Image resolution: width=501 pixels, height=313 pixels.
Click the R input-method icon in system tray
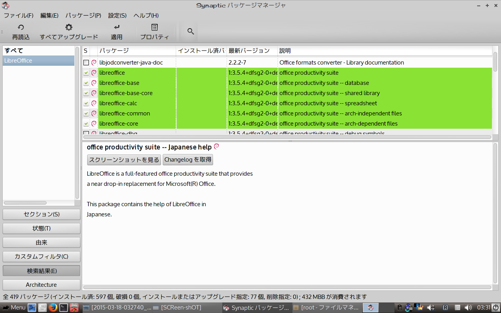[x=445, y=308]
